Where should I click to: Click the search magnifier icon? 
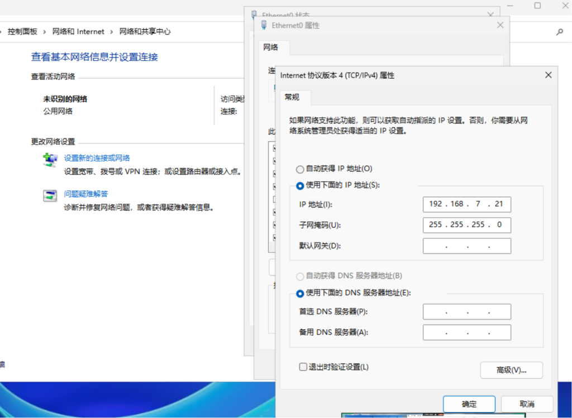[560, 32]
